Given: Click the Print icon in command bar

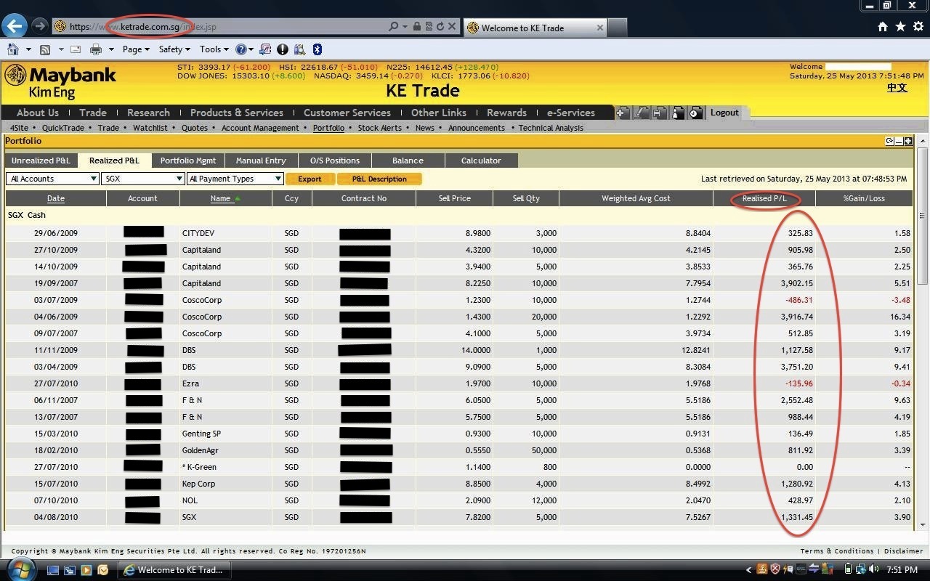Looking at the screenshot, I should pyautogui.click(x=95, y=49).
